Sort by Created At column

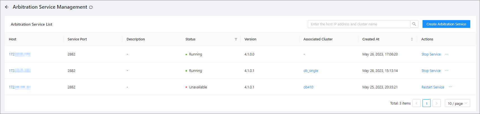click(412, 39)
